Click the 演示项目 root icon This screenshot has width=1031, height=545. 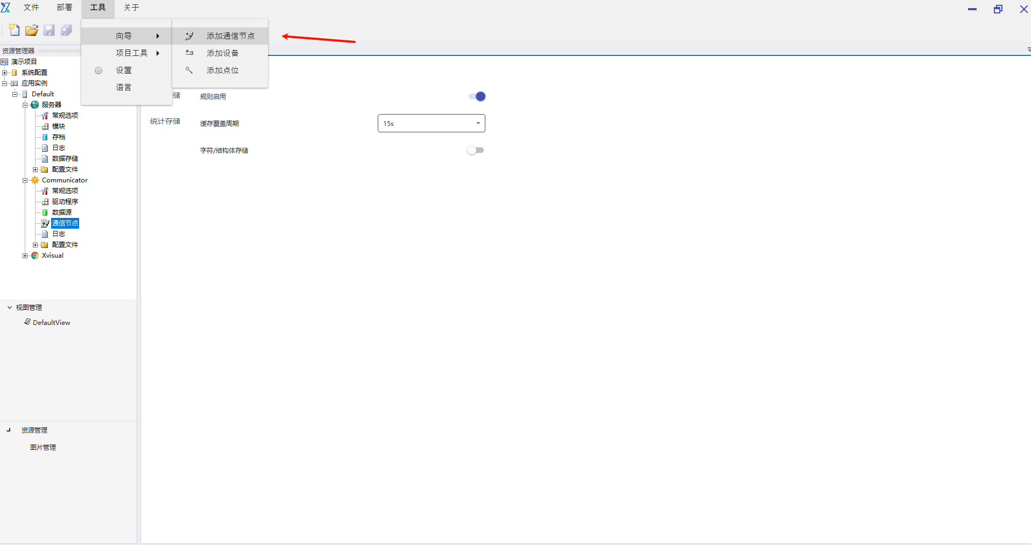[x=4, y=62]
